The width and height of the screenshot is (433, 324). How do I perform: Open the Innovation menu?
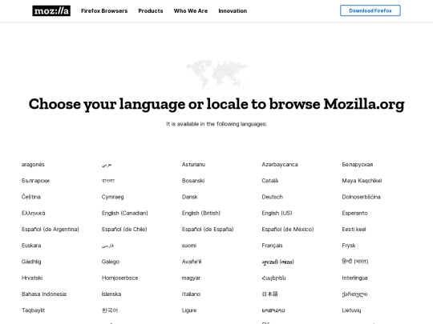(233, 10)
